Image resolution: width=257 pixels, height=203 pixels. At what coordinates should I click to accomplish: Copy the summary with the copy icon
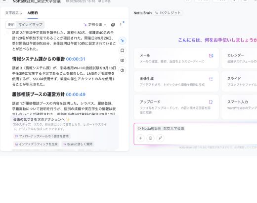pos(113,25)
